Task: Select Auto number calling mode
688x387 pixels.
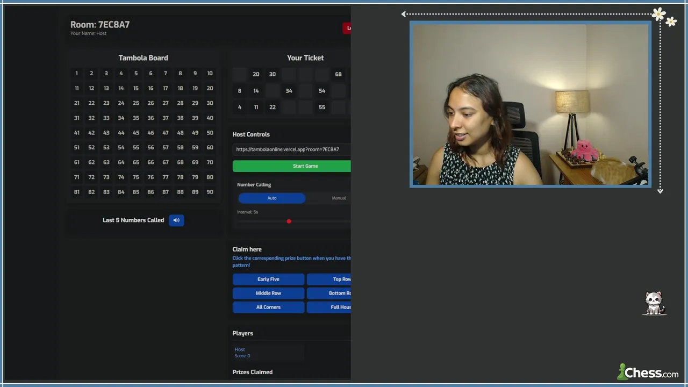Action: pyautogui.click(x=272, y=198)
